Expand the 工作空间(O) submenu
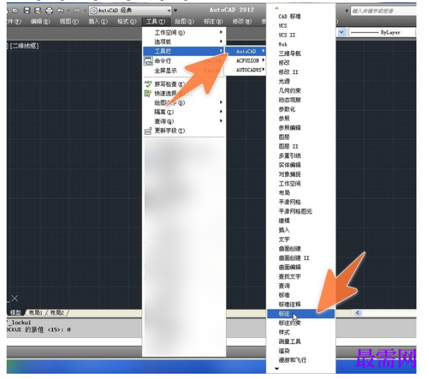The width and height of the screenshot is (429, 379). tap(184, 32)
